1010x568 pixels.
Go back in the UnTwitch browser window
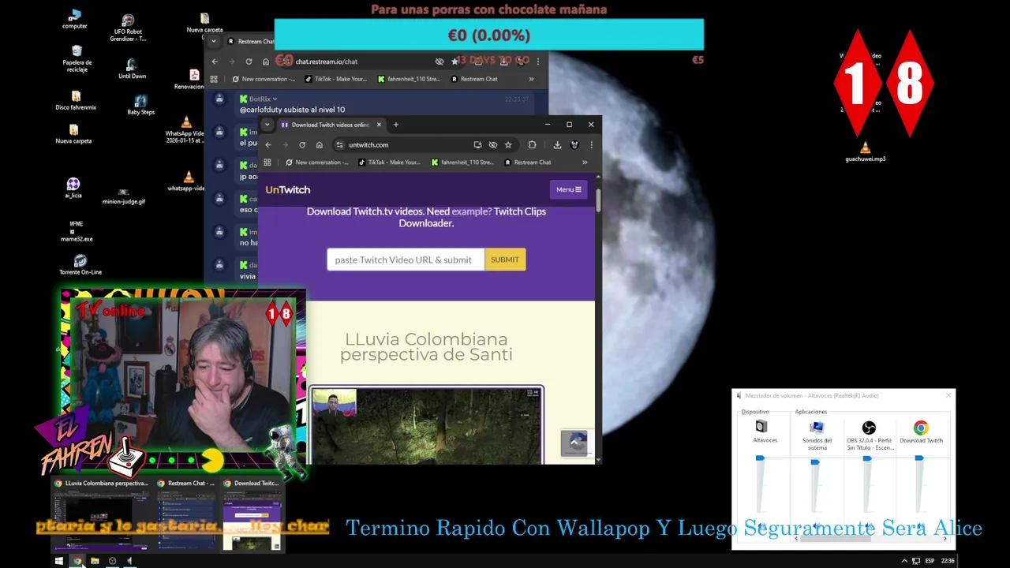point(268,145)
